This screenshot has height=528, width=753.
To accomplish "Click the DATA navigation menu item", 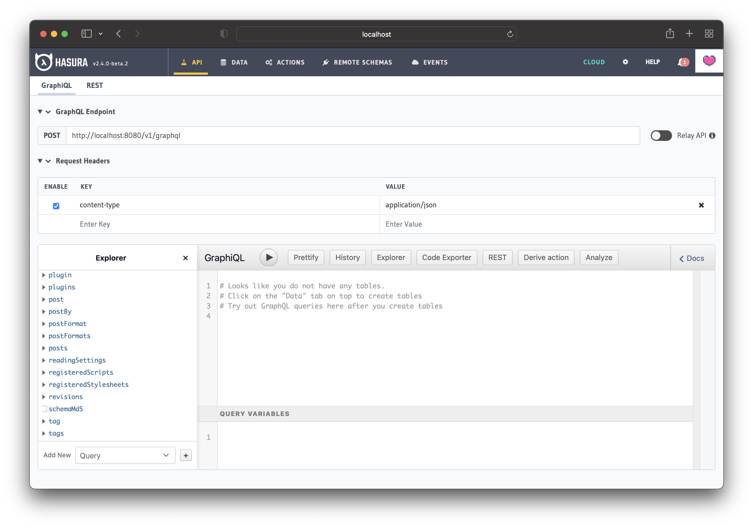I will click(239, 61).
